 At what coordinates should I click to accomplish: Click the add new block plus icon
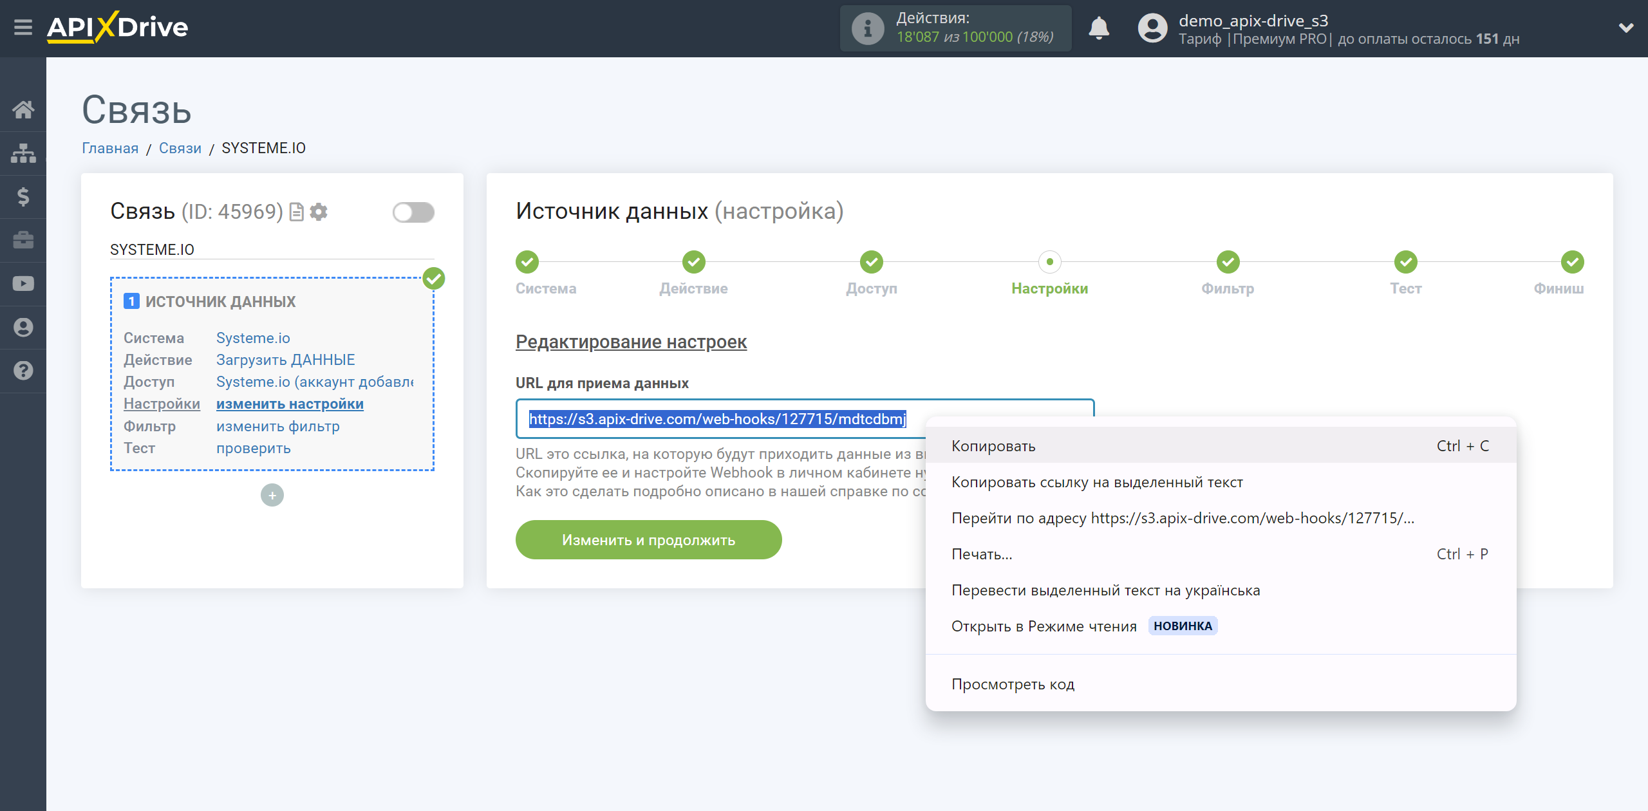pyautogui.click(x=272, y=495)
